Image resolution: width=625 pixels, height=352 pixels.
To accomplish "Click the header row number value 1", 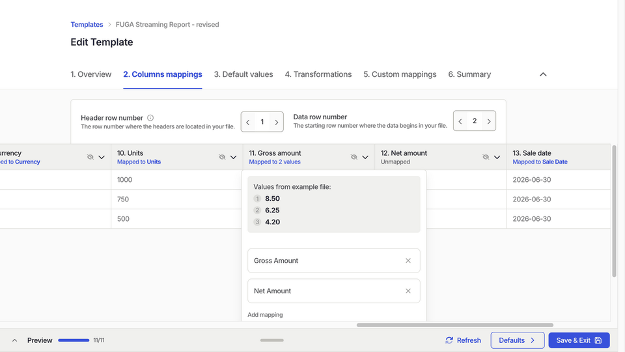I will coord(262,122).
